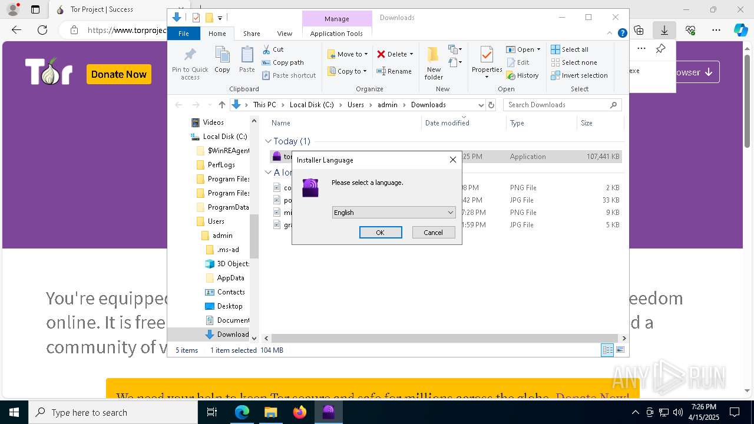Image resolution: width=754 pixels, height=424 pixels.
Task: Open File Explorer from the taskbar
Action: tap(270, 412)
